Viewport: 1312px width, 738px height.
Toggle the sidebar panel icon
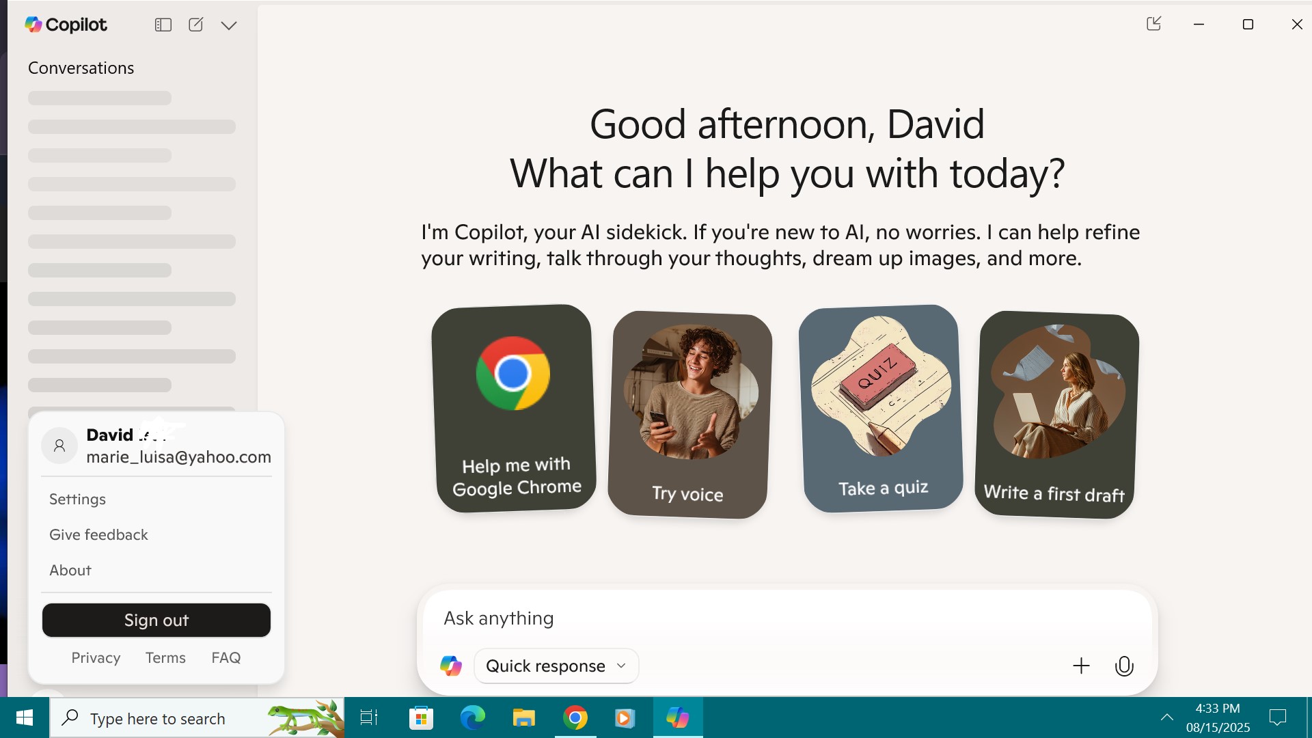[163, 25]
